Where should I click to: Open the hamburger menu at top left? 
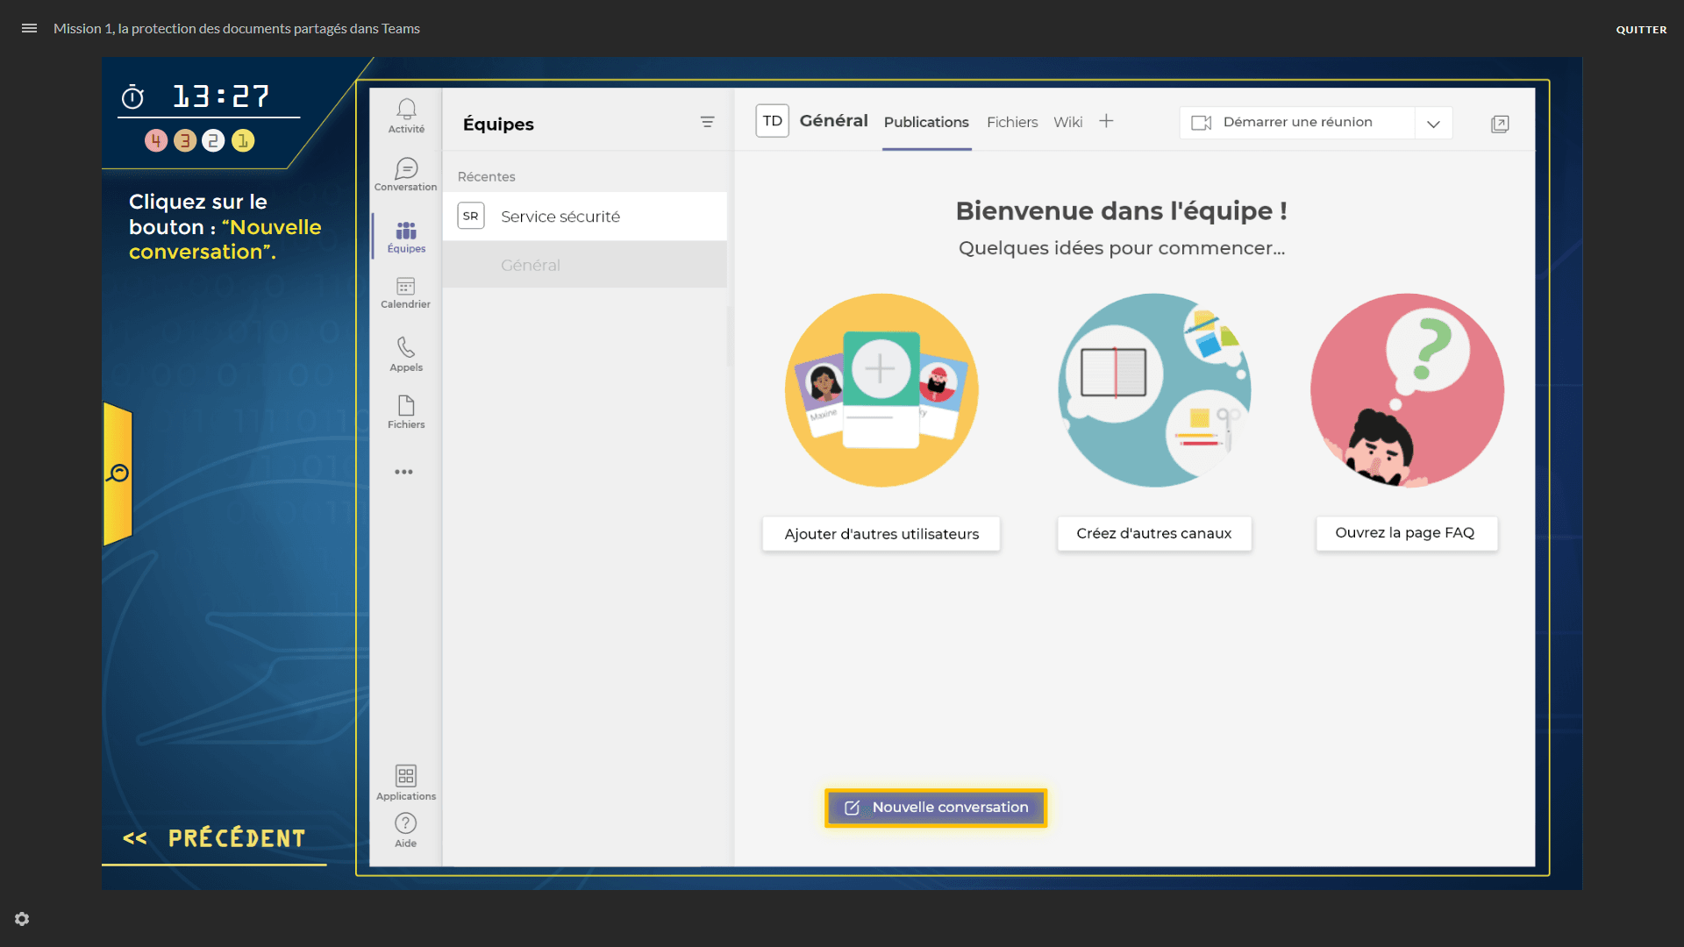pos(29,28)
